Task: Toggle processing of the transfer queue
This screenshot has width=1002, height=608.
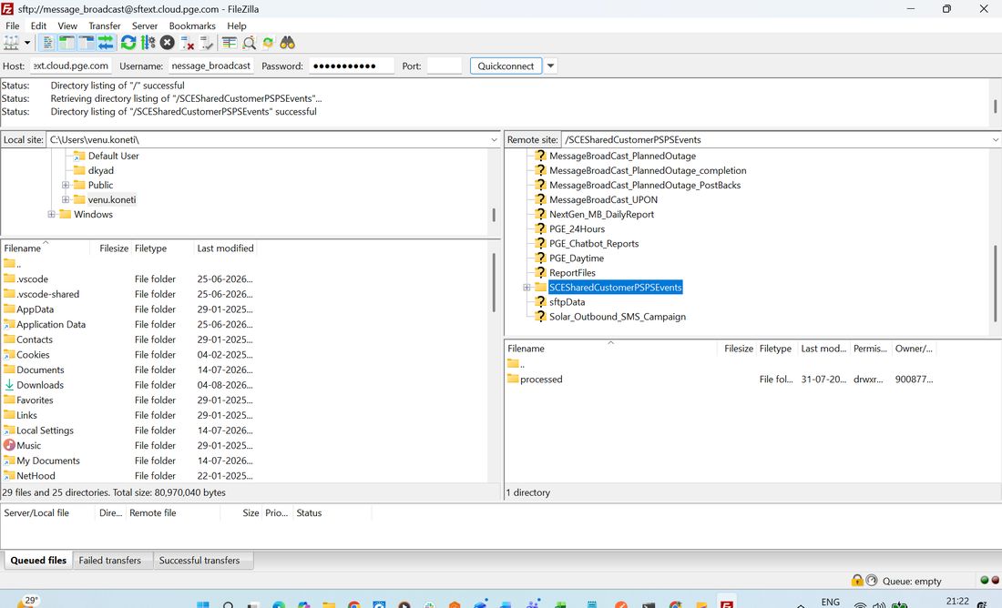Action: coord(148,43)
